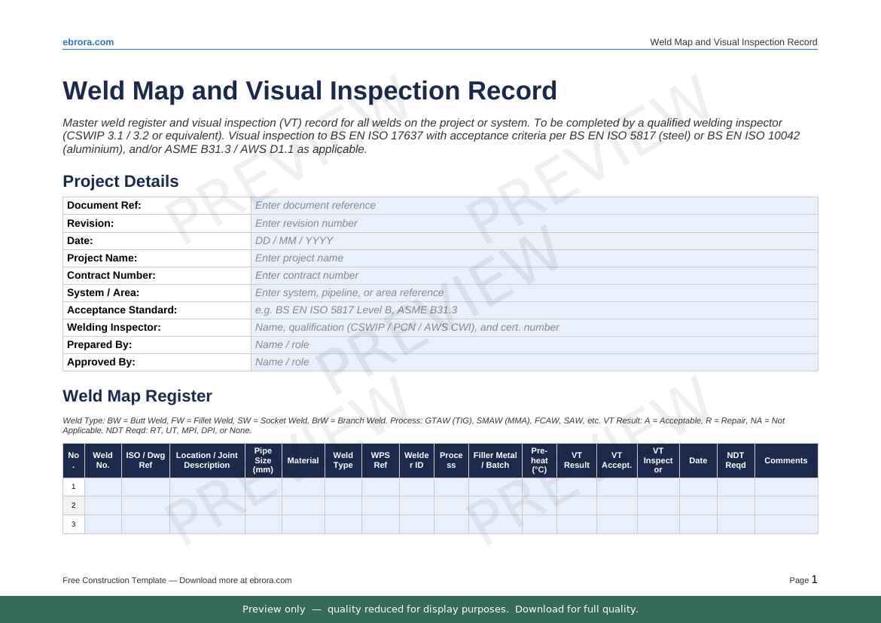Focus the Project Name entry field
The height and width of the screenshot is (623, 881).
click(533, 258)
